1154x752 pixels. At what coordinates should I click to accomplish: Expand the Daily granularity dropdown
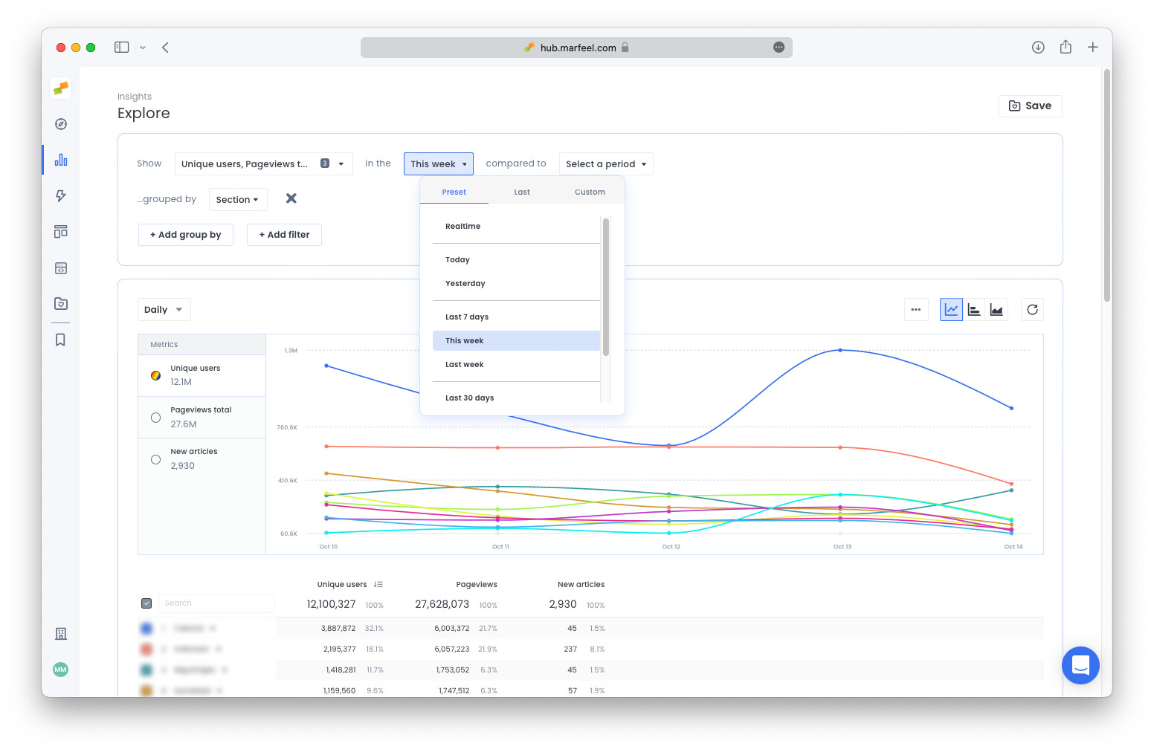164,310
